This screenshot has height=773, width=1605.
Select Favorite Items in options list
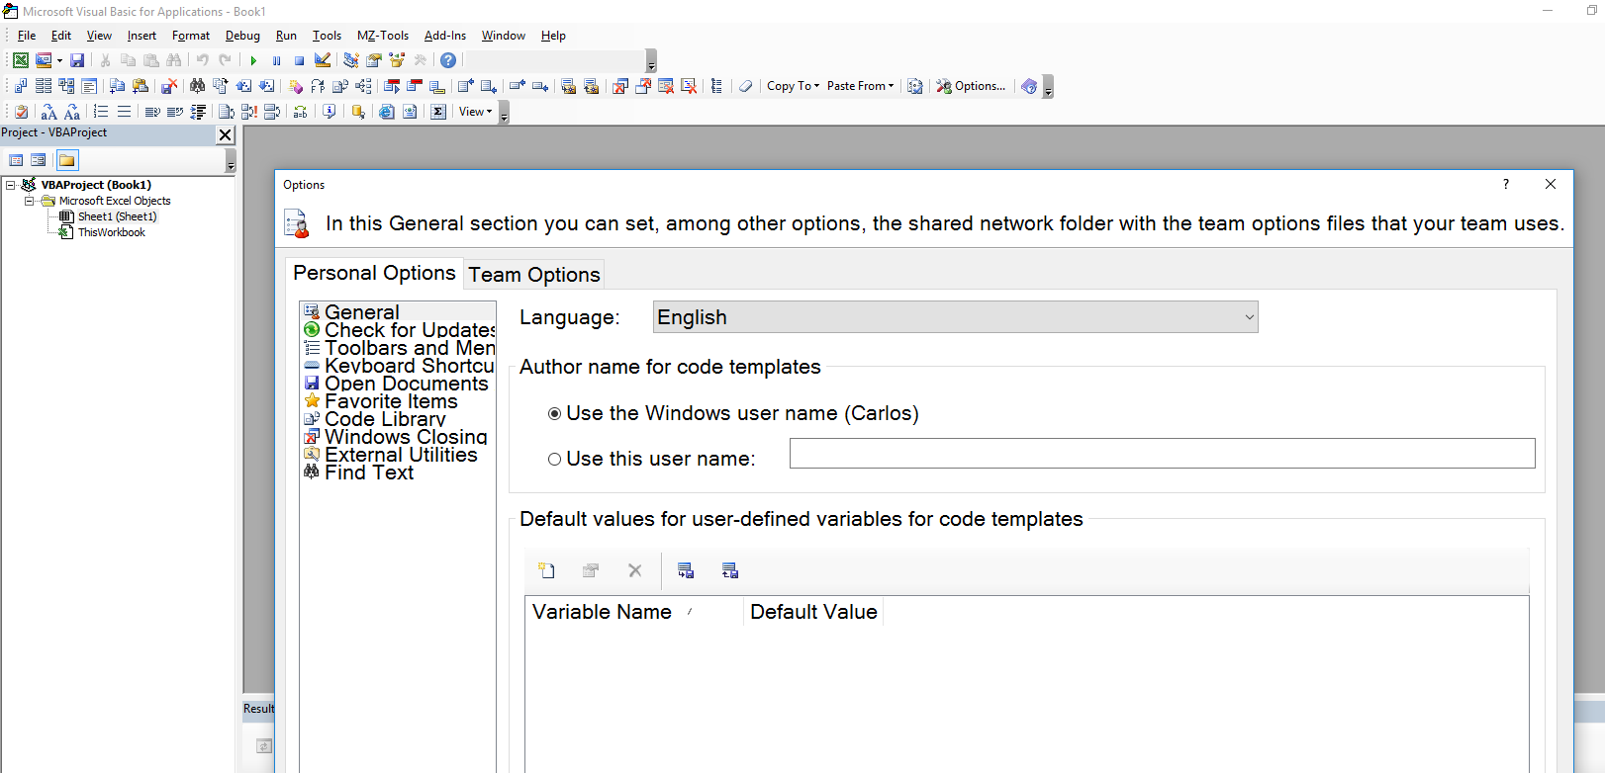391,401
